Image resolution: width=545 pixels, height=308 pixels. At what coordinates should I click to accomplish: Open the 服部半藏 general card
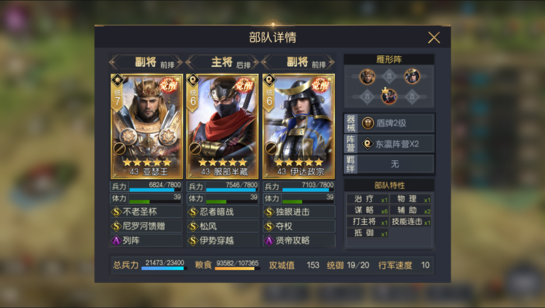223,126
